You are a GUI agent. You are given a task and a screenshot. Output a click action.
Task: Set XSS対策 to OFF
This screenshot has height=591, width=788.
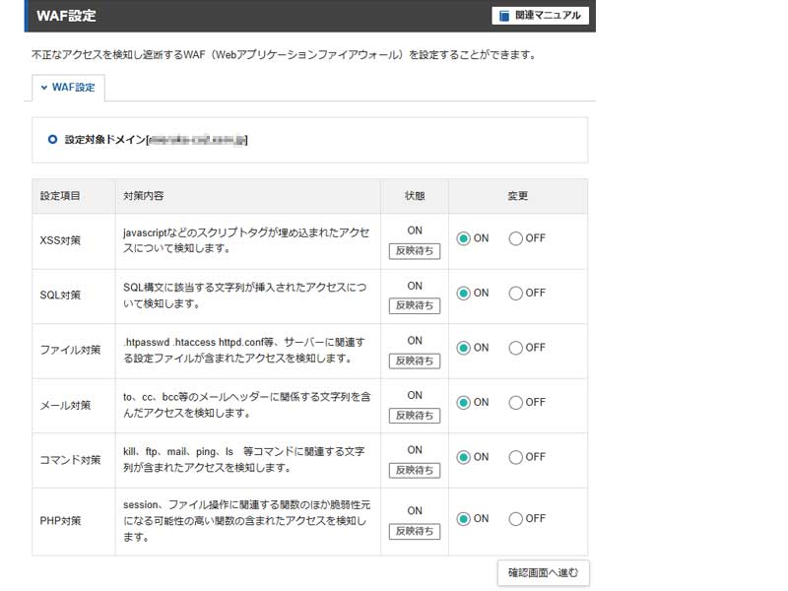515,238
